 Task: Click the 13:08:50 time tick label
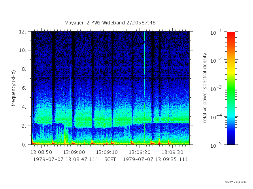click(41, 152)
